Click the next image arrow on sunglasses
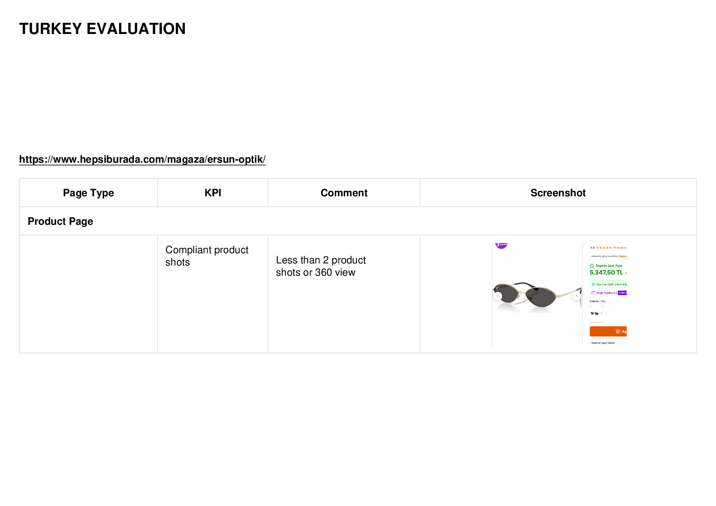 point(577,296)
